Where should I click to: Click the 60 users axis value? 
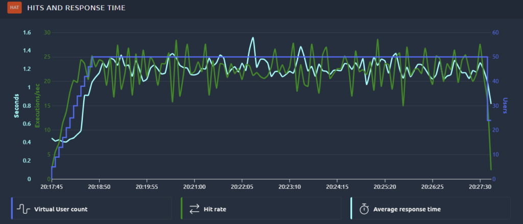495,33
